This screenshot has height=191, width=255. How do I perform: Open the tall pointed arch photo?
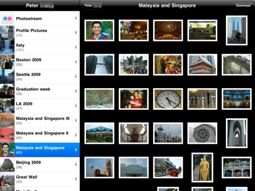[x=236, y=133]
